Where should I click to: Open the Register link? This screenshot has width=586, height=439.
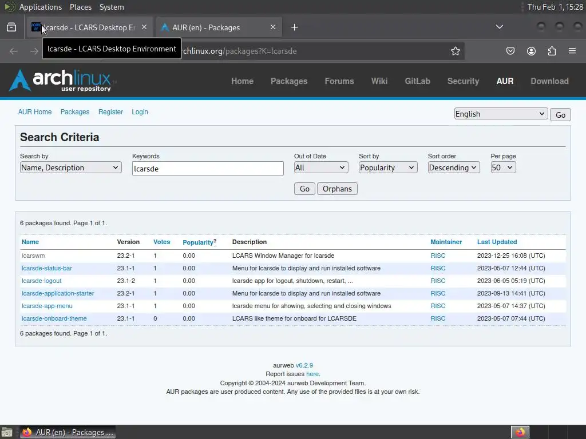pos(110,112)
